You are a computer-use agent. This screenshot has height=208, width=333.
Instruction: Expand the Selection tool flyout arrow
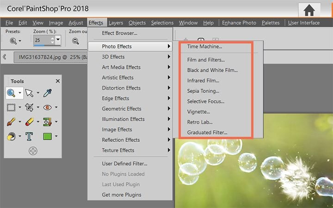pyautogui.click(x=20, y=107)
